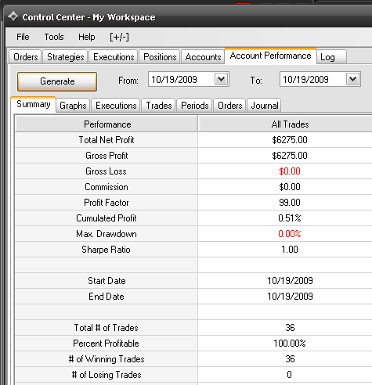Screen dimensions: 372x385
Task: Select the Journal sub-tab
Action: 264,106
